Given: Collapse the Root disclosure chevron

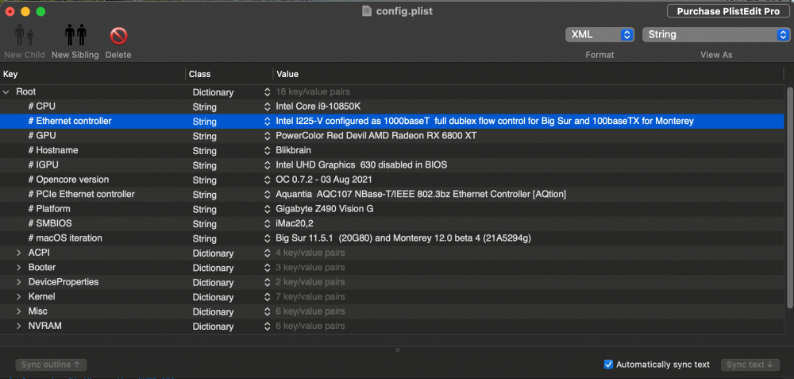Looking at the screenshot, I should pyautogui.click(x=6, y=92).
